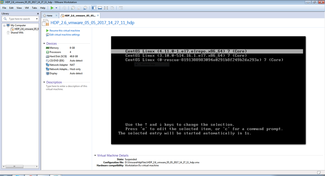Click the Send Ctrl+Alt+Del toolbar icon
Screen dimensions: 325x176
[x=64, y=8]
